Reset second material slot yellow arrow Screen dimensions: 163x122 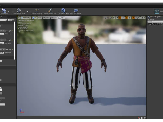coord(12,40)
